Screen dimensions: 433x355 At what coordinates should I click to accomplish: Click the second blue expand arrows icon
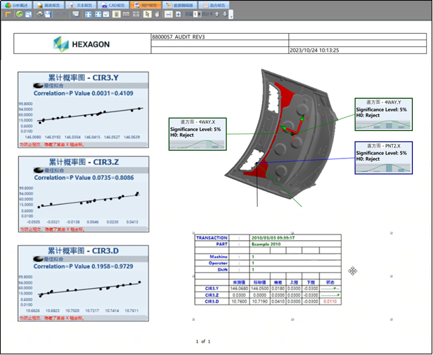click(98, 15)
